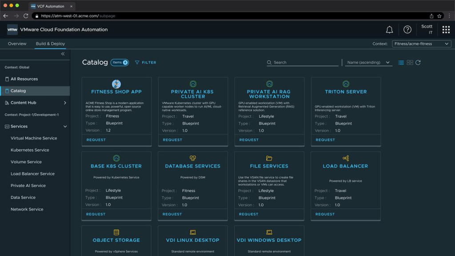
Task: Collapse the Services section
Action: point(65,127)
